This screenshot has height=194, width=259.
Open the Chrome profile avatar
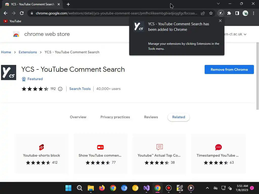pyautogui.click(x=245, y=13)
